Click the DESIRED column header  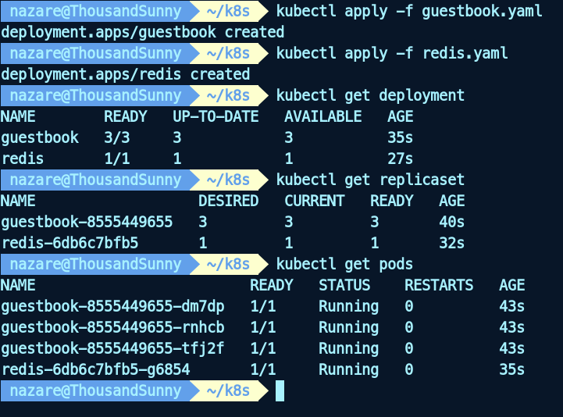[x=228, y=201]
